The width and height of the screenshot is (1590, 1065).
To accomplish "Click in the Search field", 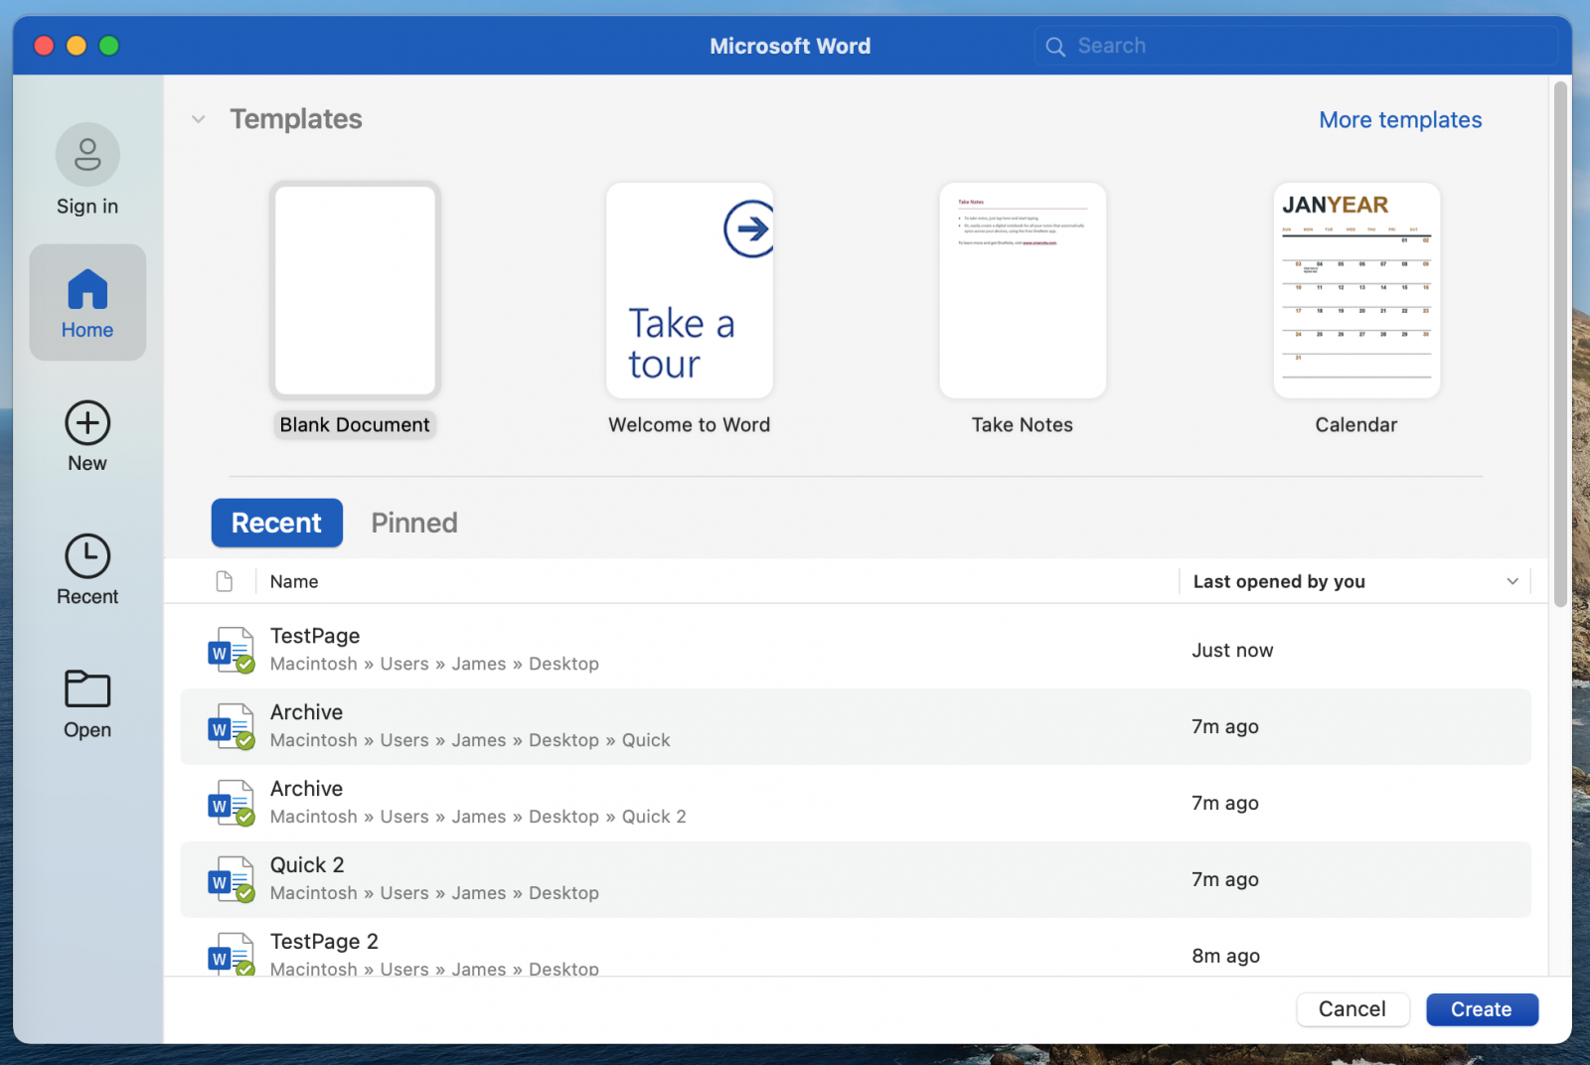I will pos(1296,47).
